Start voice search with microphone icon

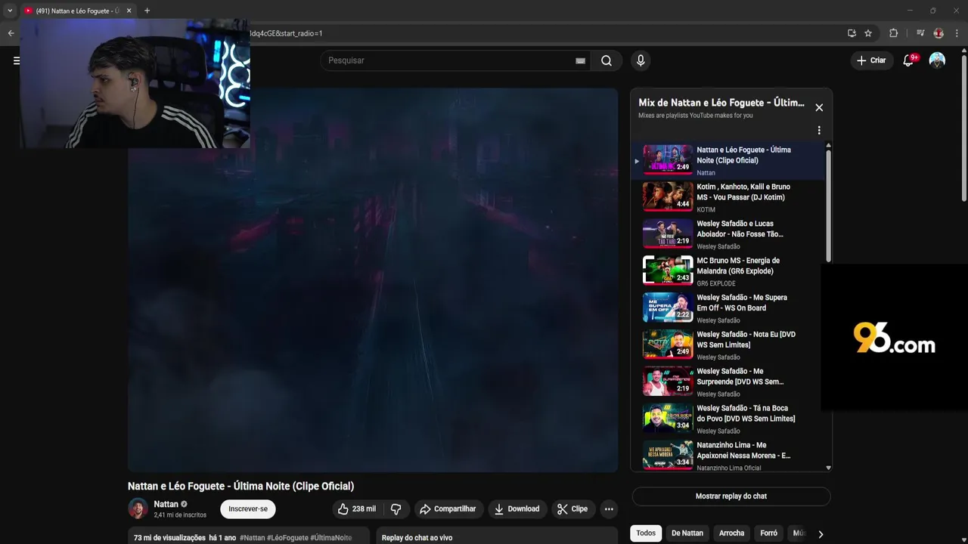click(x=641, y=60)
